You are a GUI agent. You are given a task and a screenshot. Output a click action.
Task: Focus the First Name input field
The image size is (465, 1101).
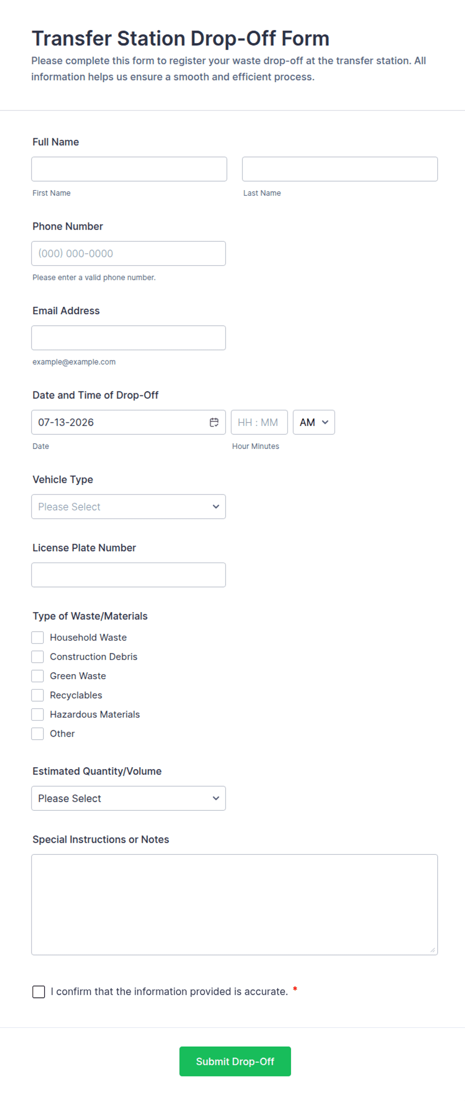[129, 169]
